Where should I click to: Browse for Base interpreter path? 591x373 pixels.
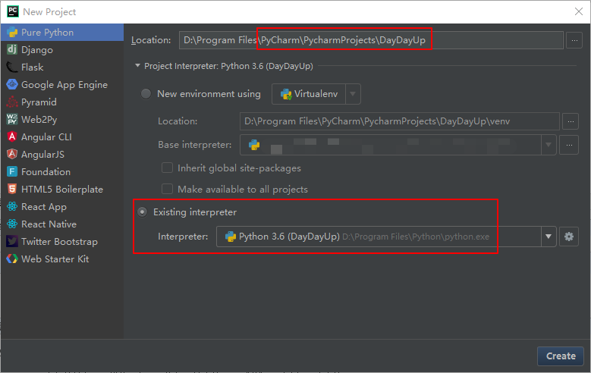pyautogui.click(x=569, y=145)
